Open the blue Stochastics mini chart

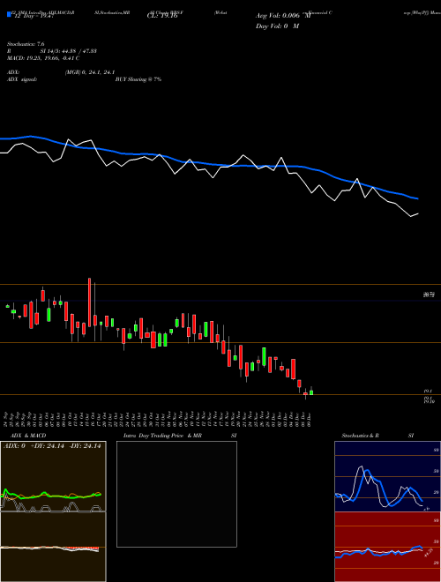[387, 476]
